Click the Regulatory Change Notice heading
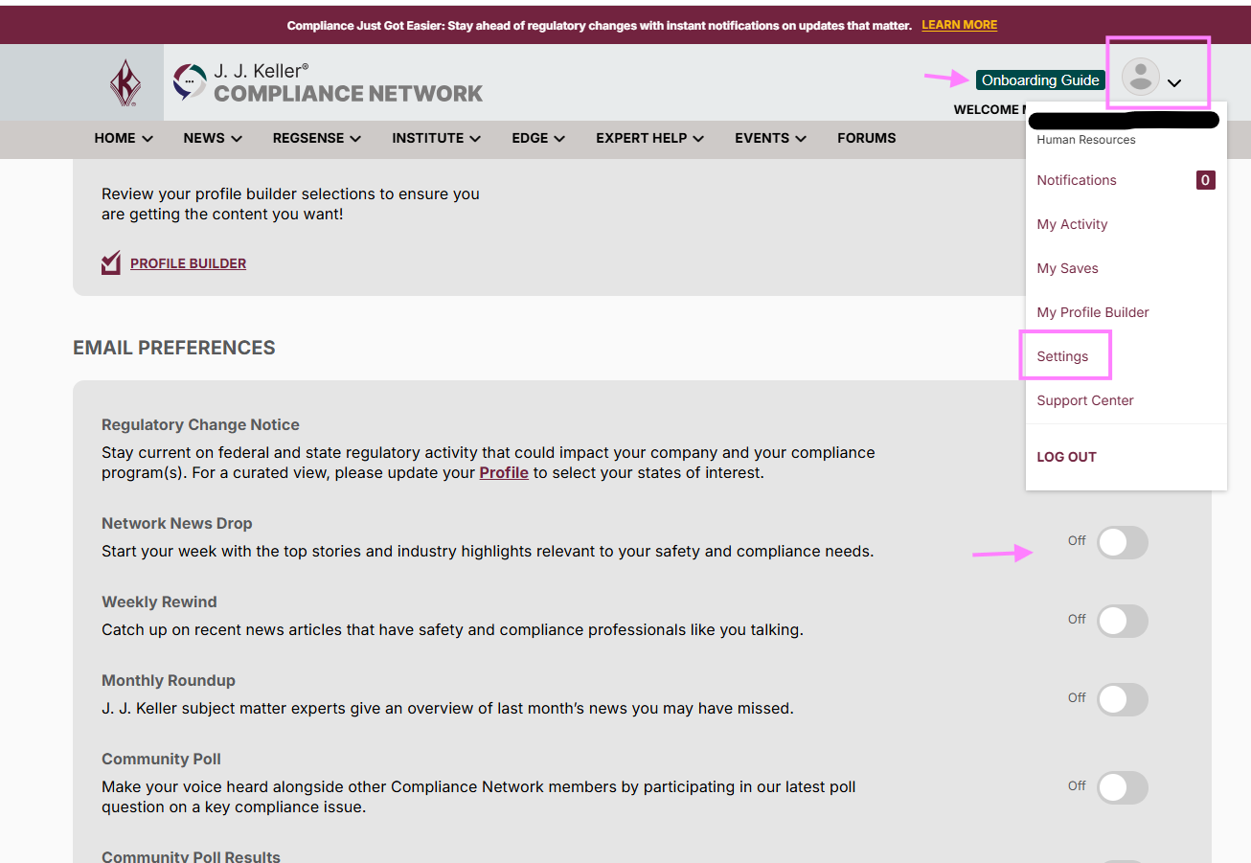 click(x=200, y=424)
